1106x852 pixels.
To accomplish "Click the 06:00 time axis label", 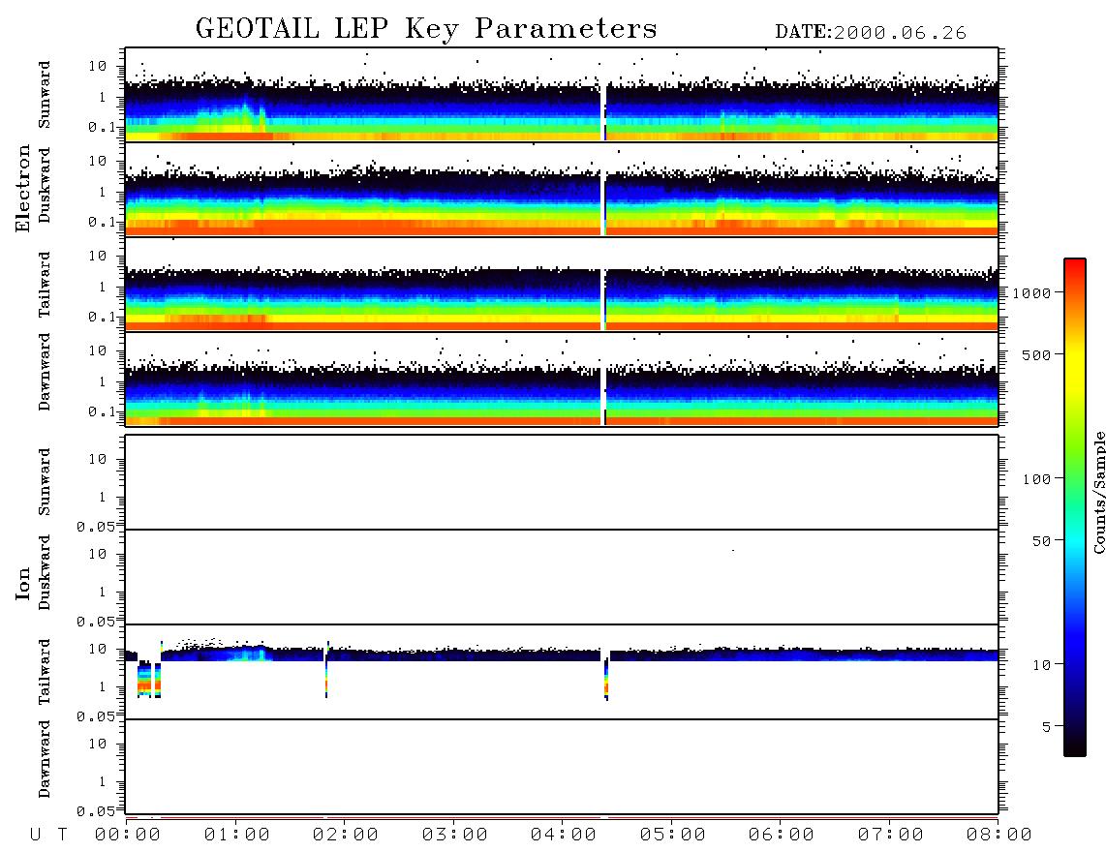I will [782, 835].
